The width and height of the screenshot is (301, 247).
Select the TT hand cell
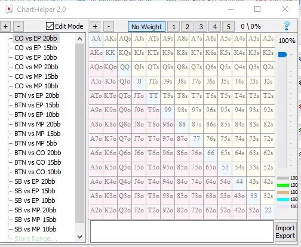(153, 97)
